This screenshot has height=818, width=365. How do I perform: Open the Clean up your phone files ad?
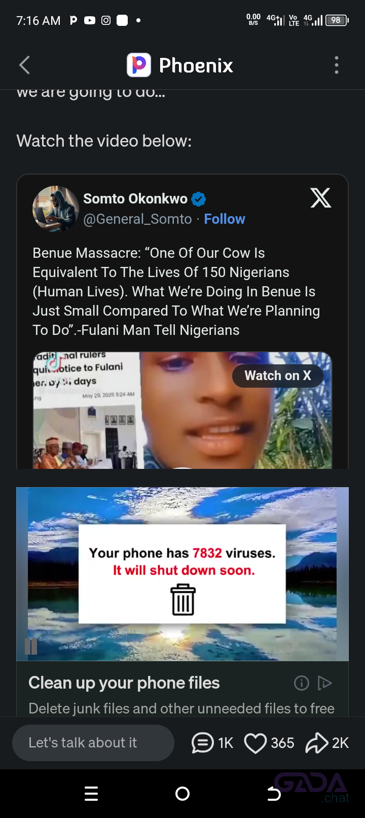coord(124,683)
